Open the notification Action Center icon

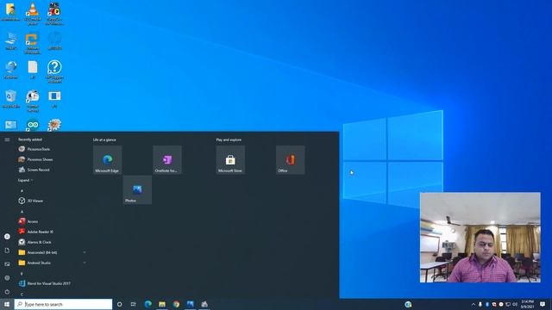543,304
